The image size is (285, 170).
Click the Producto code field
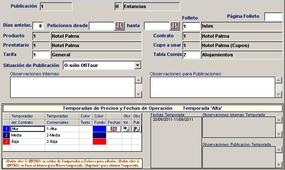pos(41,36)
